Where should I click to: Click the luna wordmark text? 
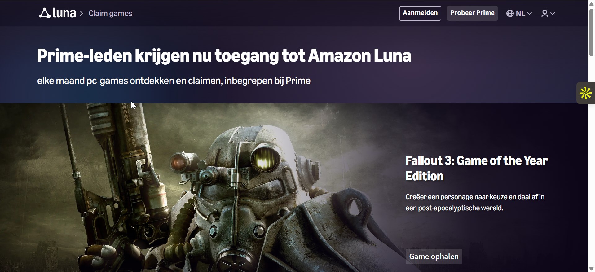click(x=64, y=13)
